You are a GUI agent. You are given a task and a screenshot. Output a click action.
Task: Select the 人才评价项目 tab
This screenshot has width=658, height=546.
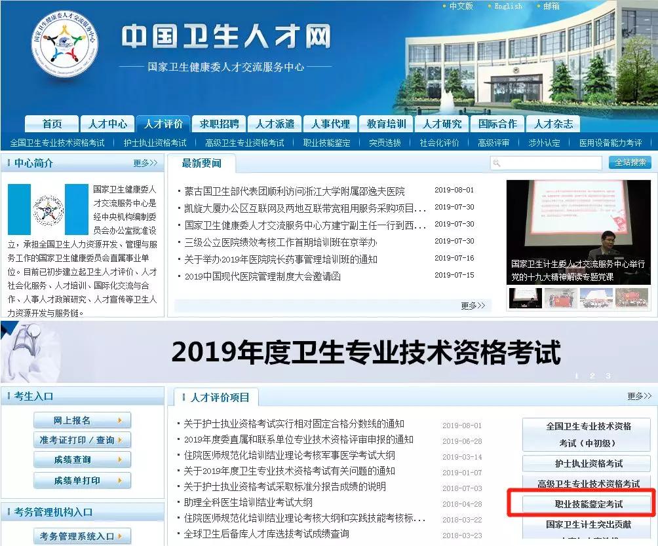point(216,397)
